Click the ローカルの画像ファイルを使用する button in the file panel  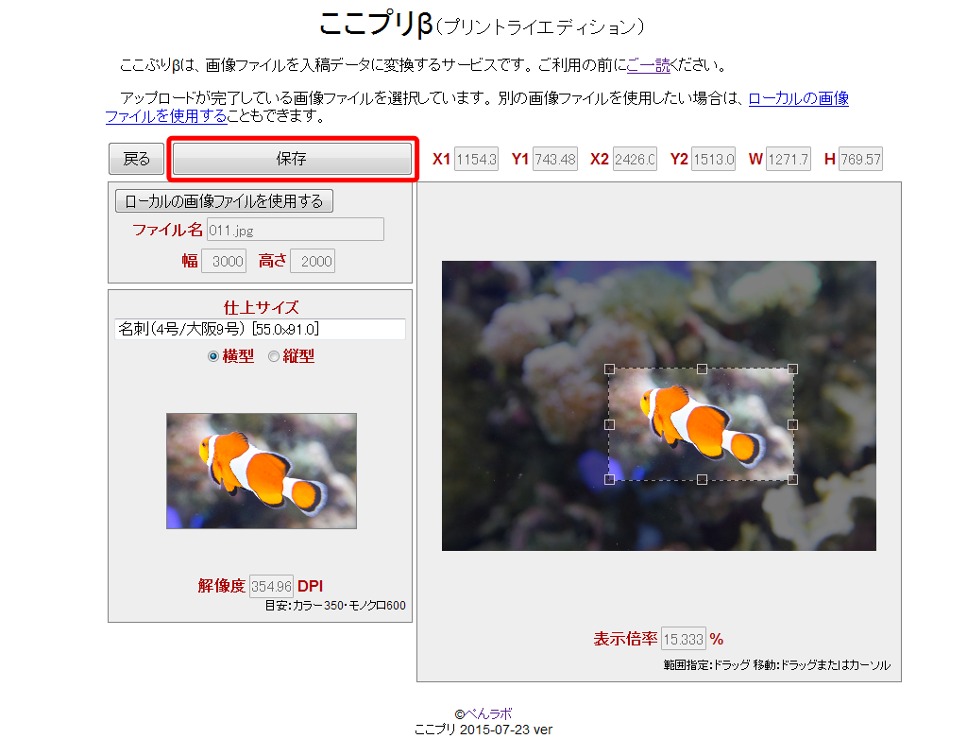[x=224, y=201]
